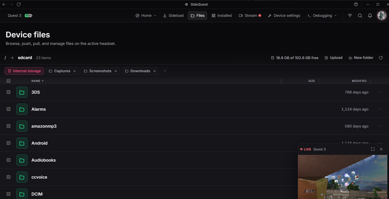The image size is (389, 199).
Task: Open the Installed apps page
Action: click(x=221, y=16)
